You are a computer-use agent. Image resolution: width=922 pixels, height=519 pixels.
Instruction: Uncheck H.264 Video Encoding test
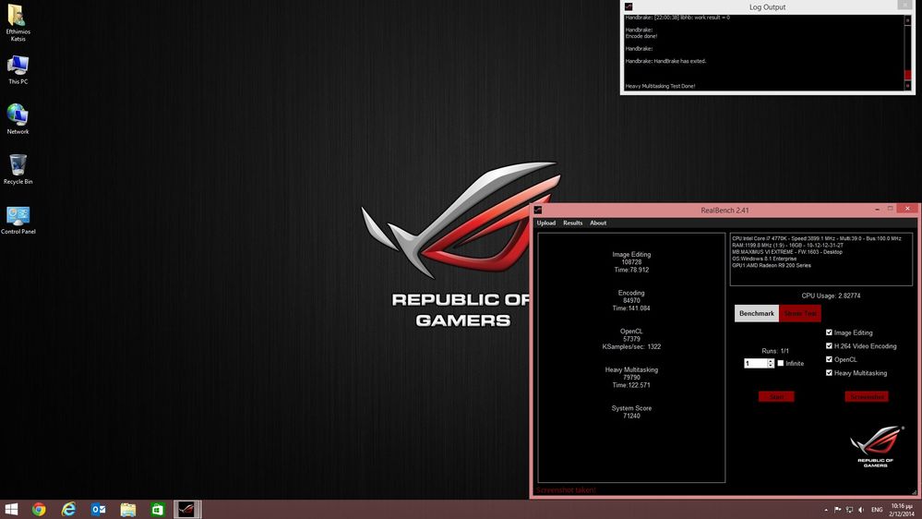(x=829, y=346)
